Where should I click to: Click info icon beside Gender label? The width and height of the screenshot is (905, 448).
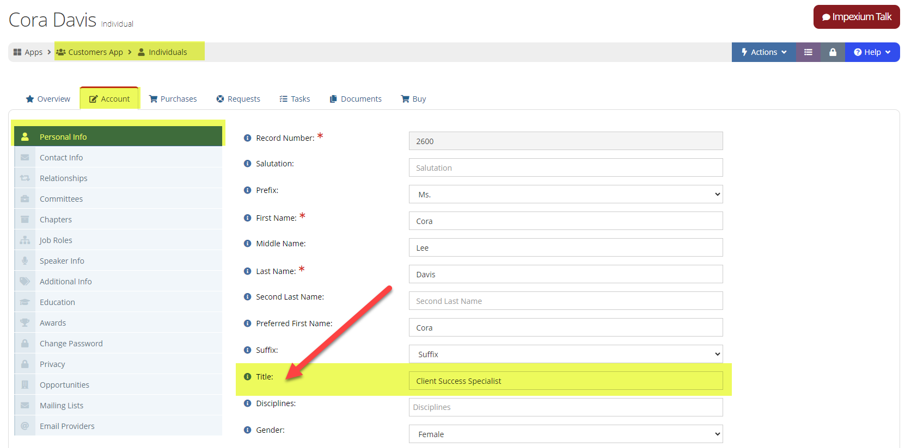click(x=247, y=430)
